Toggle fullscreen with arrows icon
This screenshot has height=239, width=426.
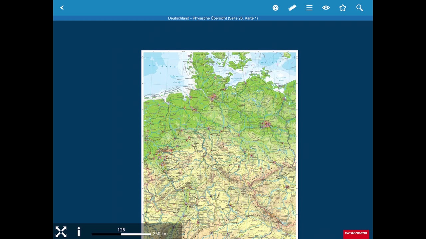[x=61, y=232]
